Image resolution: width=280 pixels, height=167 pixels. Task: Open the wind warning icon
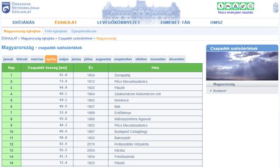(228, 6)
